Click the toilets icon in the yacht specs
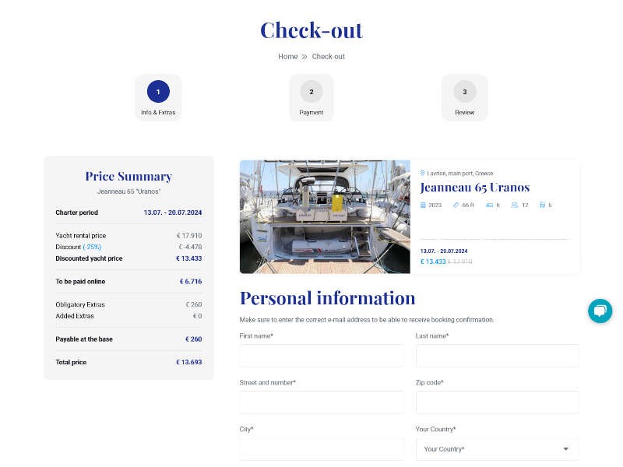This screenshot has width=623, height=467. pyautogui.click(x=542, y=205)
